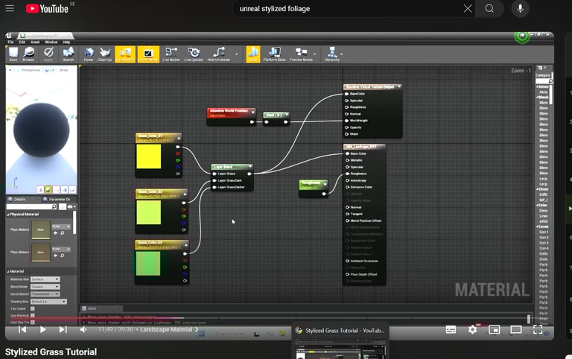Click first Phys Material thumbnail

point(41,229)
